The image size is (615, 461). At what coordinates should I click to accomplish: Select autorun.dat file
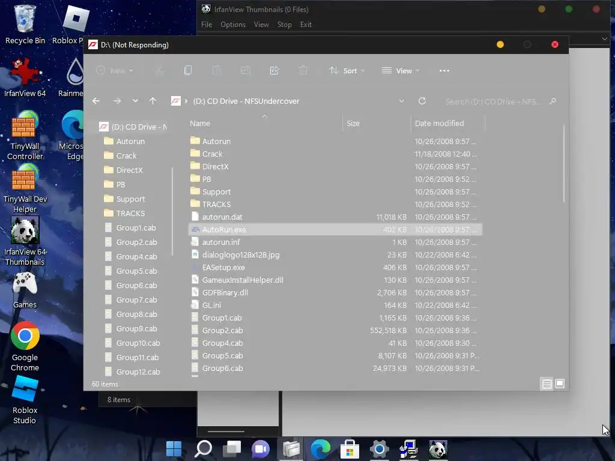pos(335,217)
